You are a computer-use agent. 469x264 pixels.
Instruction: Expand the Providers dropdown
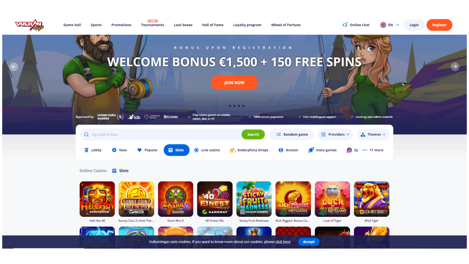(x=335, y=134)
